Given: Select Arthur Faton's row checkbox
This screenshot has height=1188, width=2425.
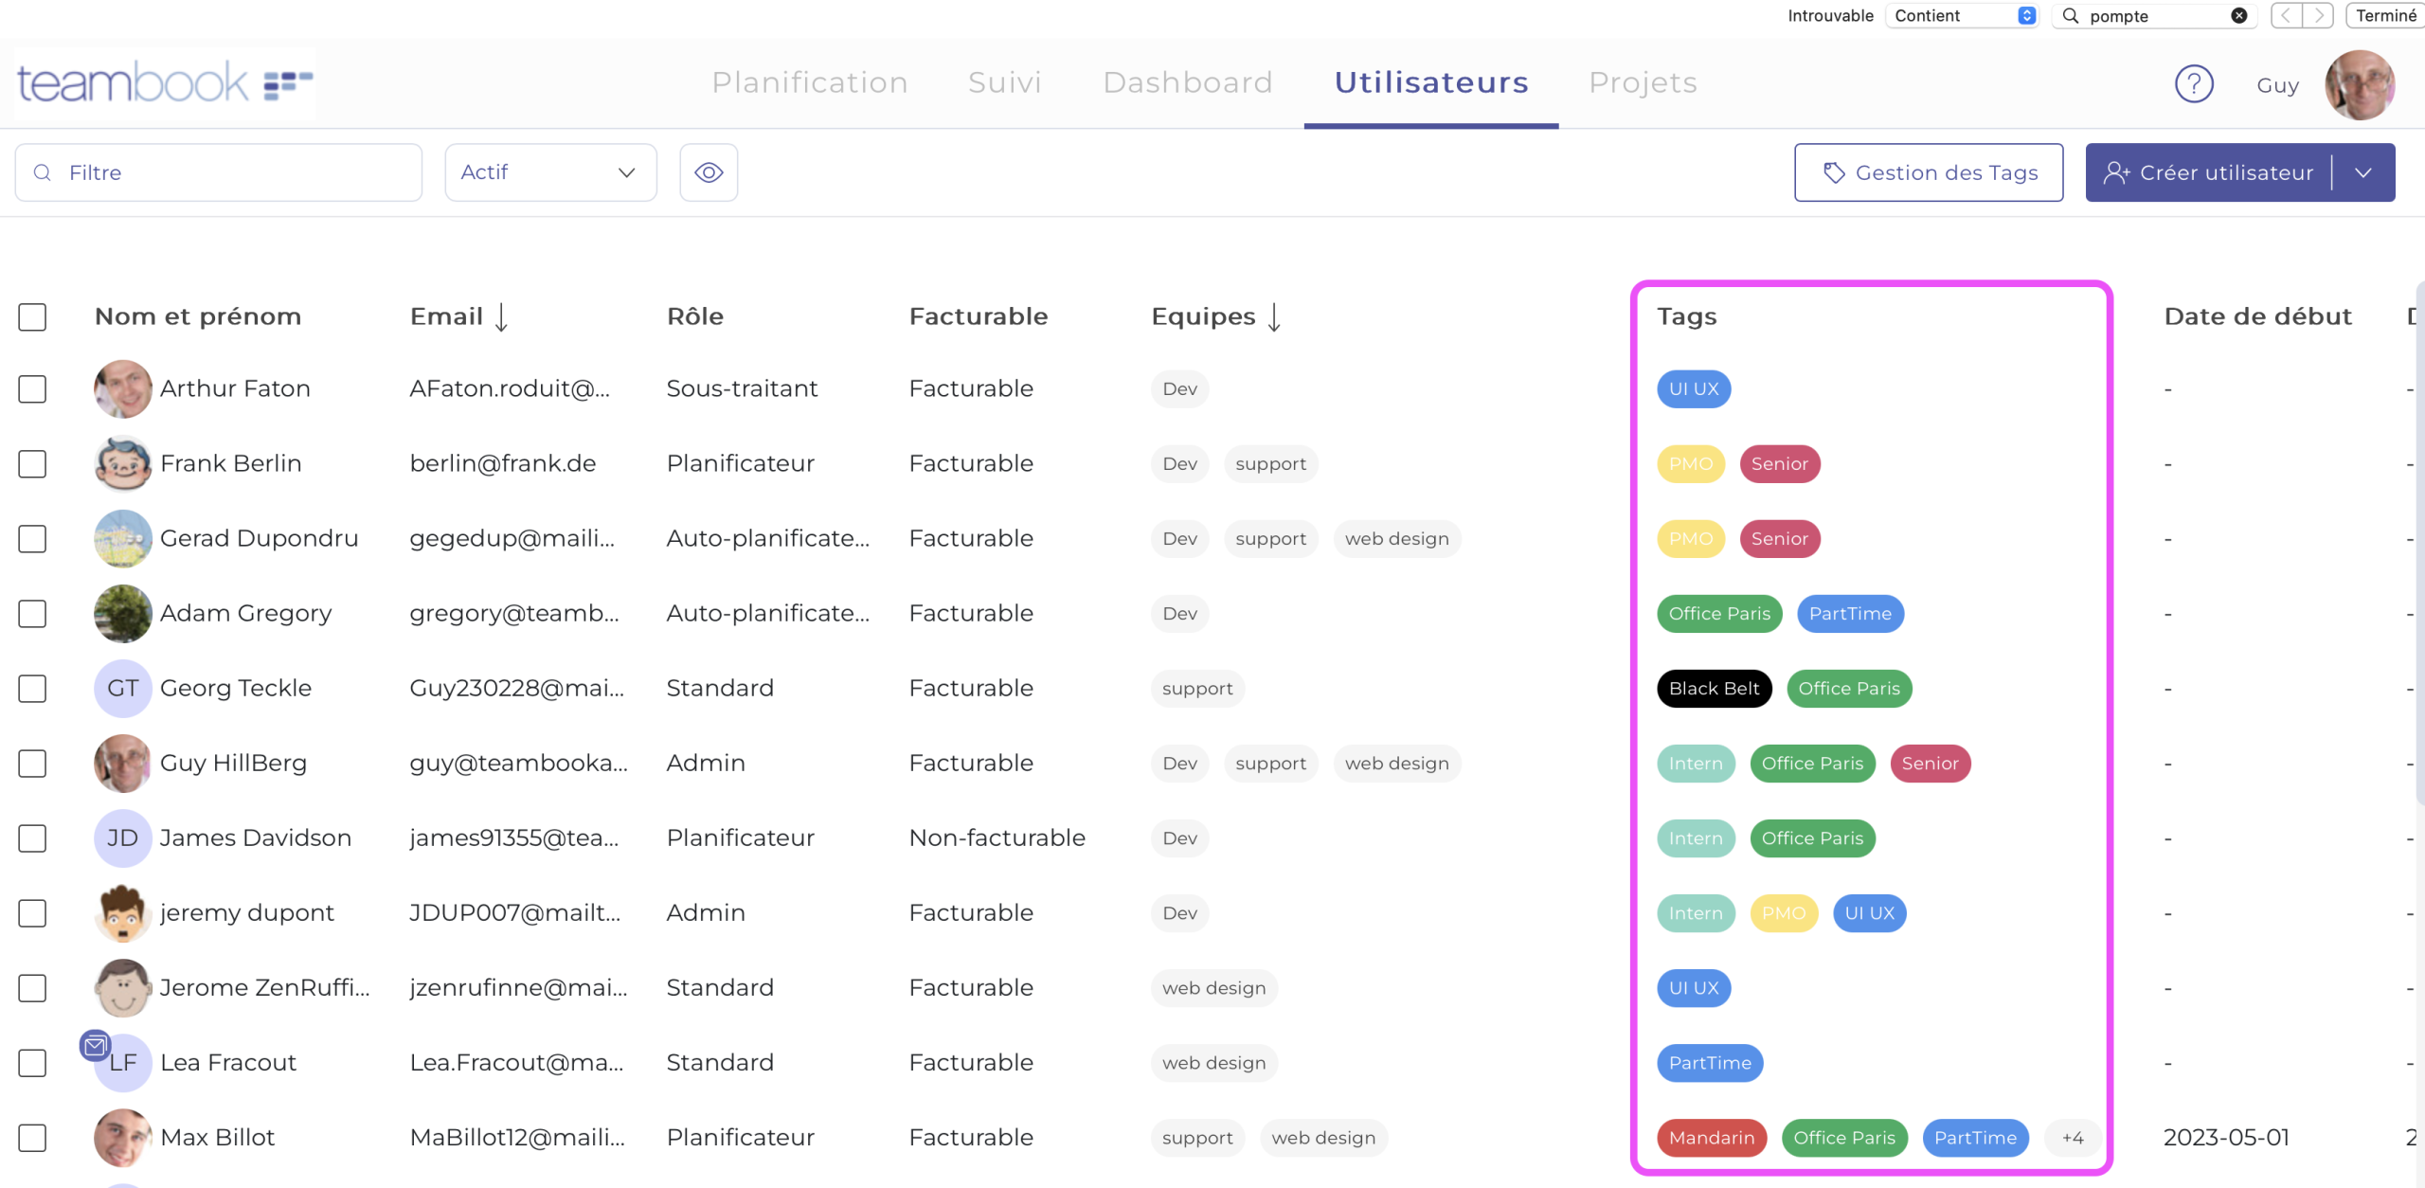Looking at the screenshot, I should pyautogui.click(x=32, y=388).
